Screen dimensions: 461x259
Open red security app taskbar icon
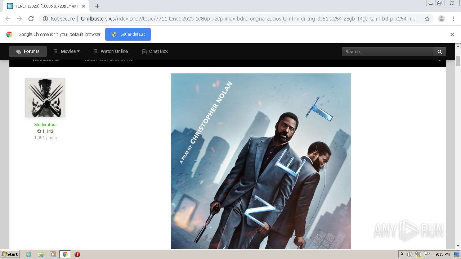pos(77,254)
